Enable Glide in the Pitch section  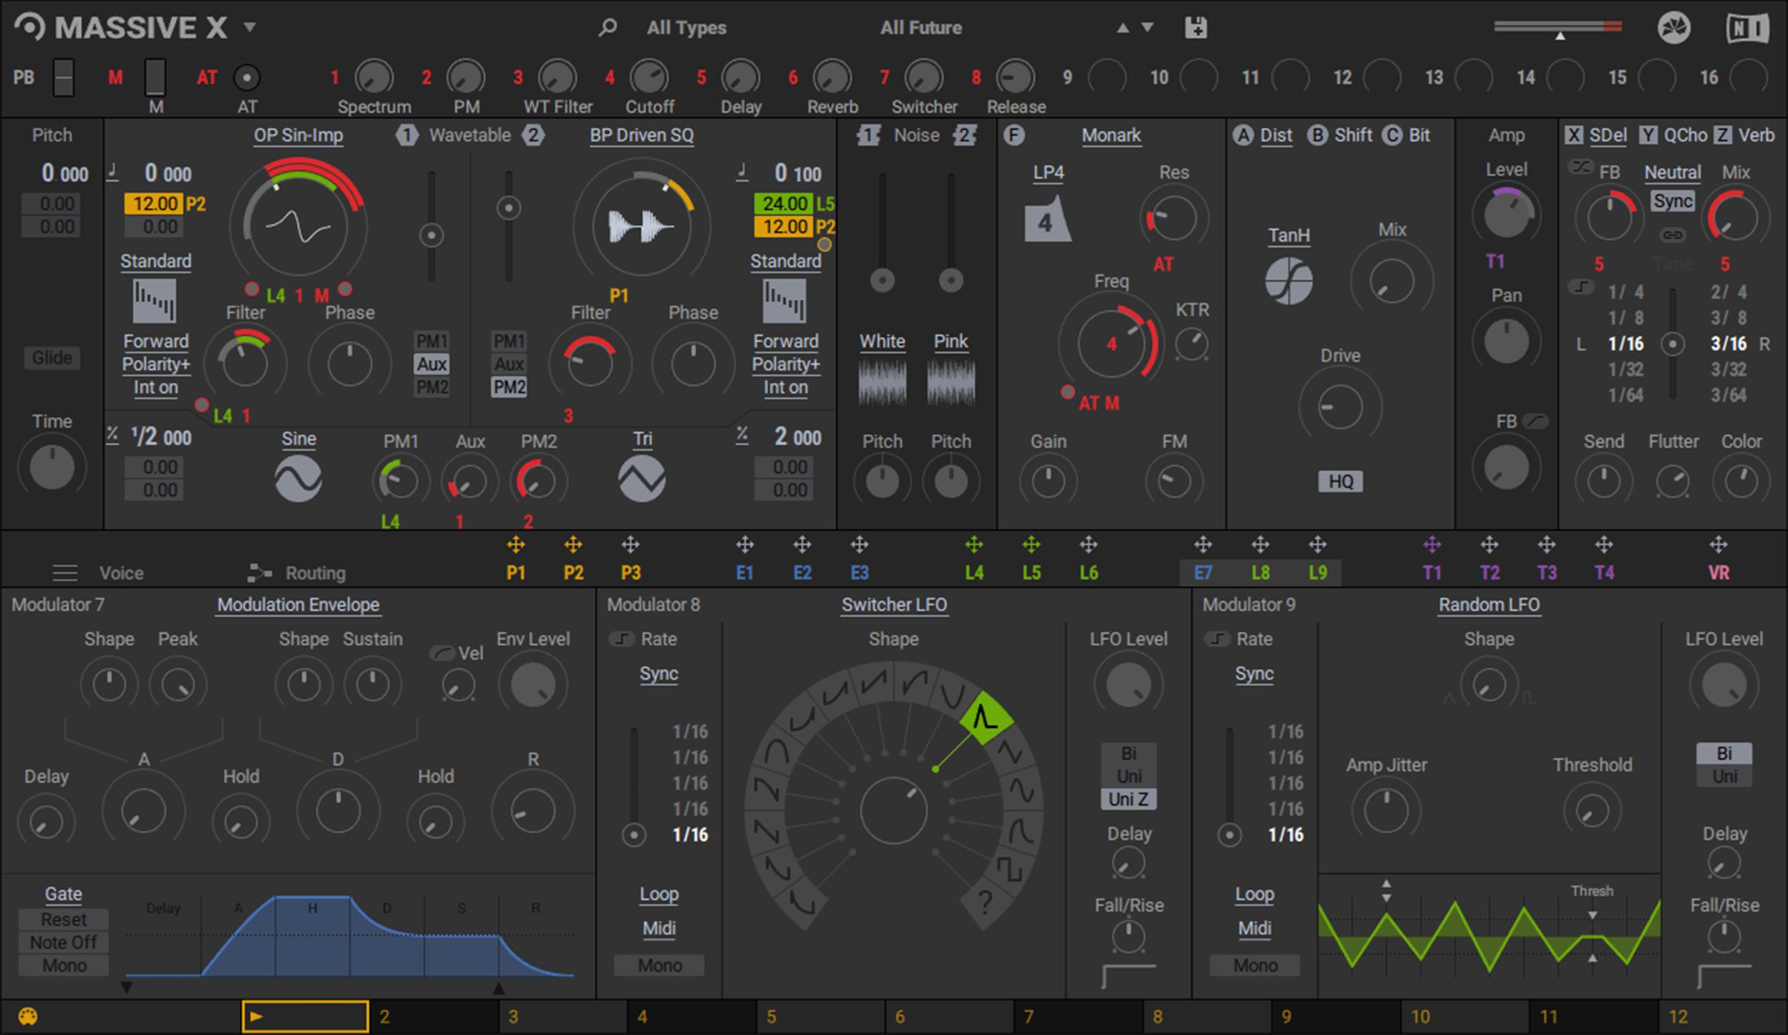click(51, 358)
